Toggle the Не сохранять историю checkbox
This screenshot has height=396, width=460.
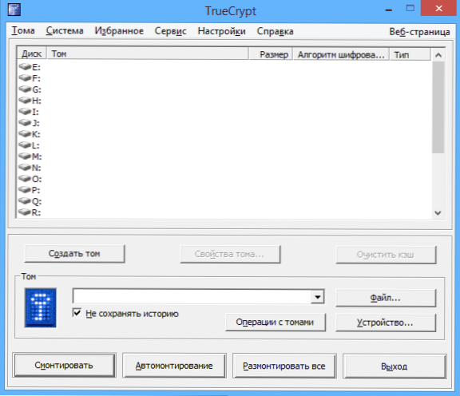(77, 313)
